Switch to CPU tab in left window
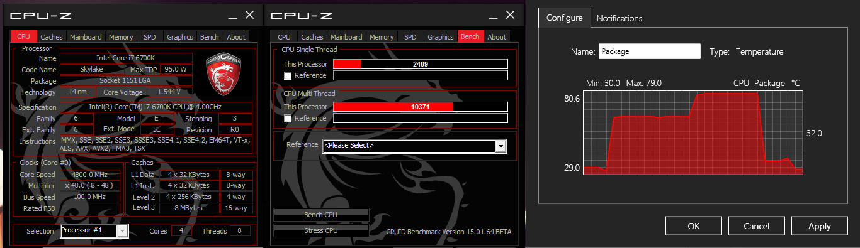The width and height of the screenshot is (860, 248). (24, 37)
